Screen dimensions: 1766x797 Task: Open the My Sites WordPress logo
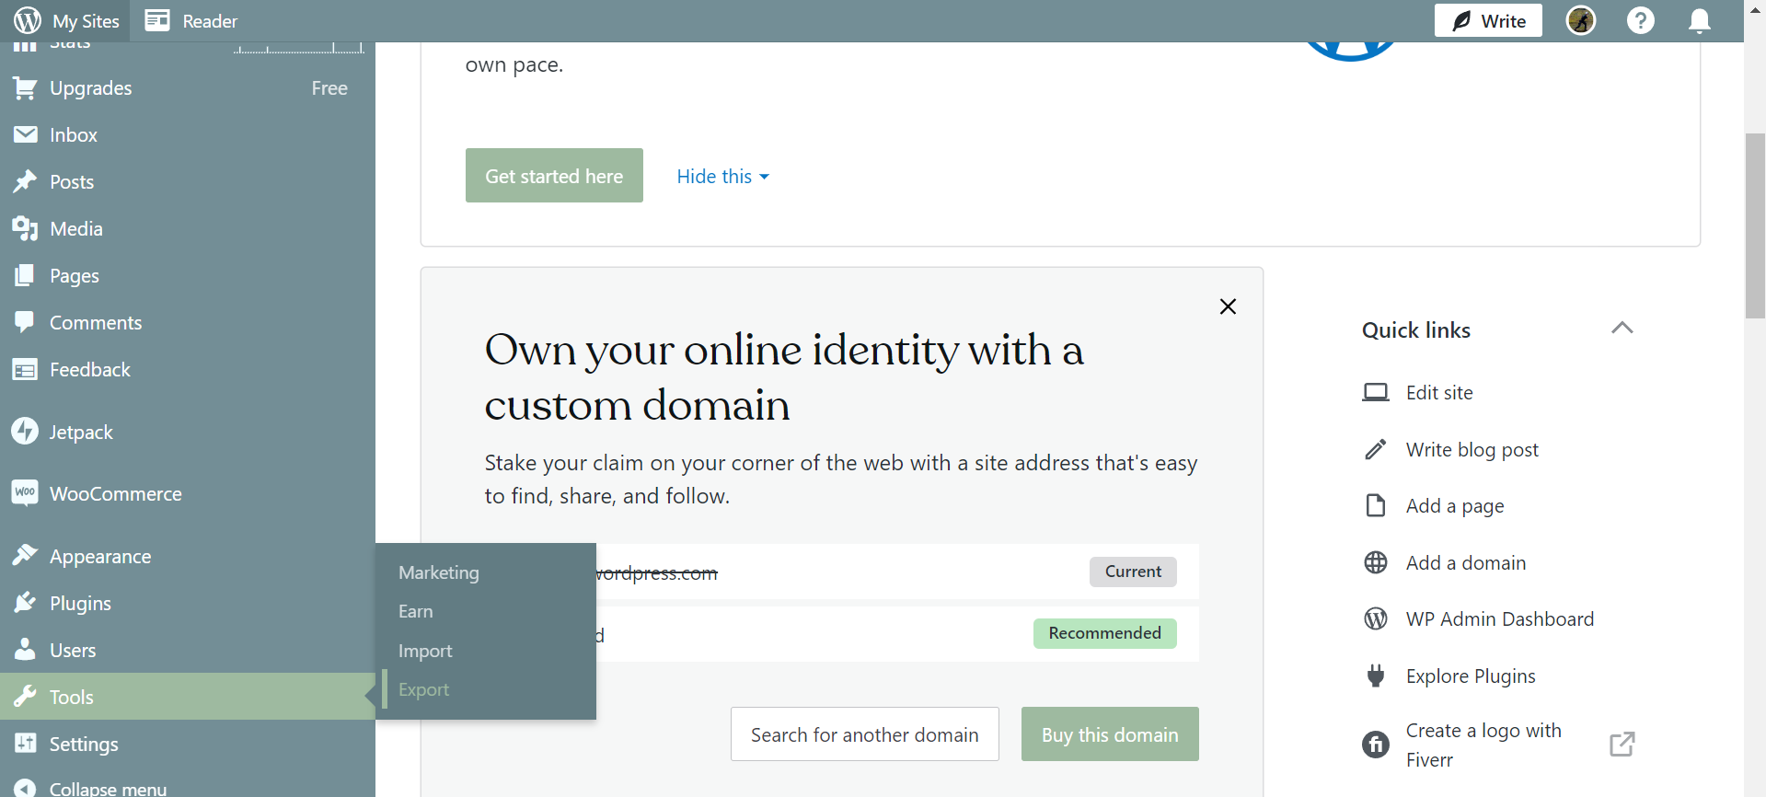[28, 20]
